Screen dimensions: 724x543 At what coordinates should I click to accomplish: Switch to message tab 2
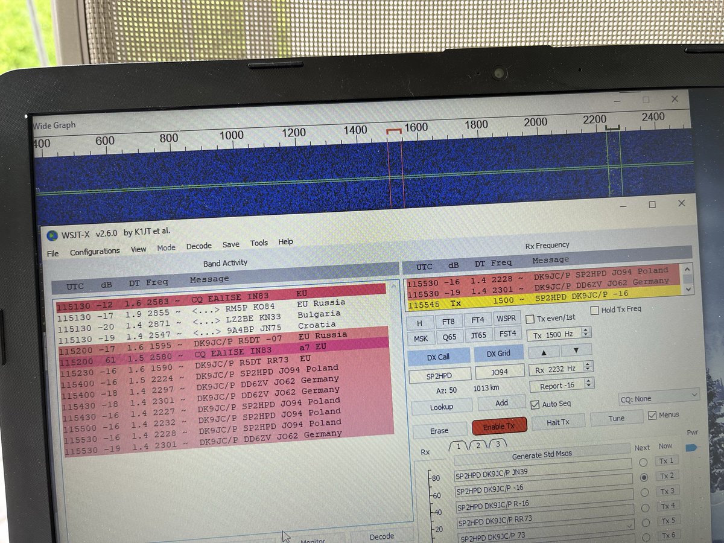tap(478, 445)
